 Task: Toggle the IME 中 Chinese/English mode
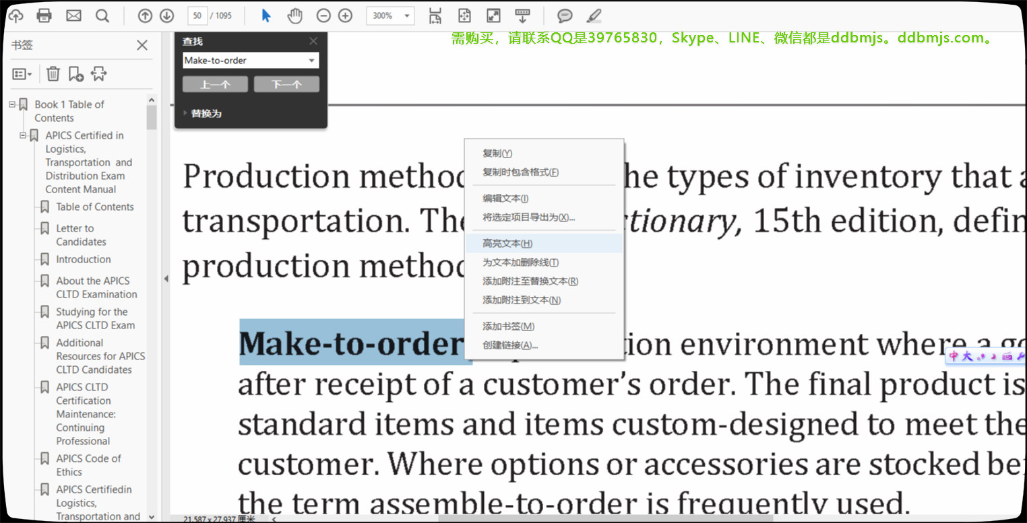click(x=954, y=357)
